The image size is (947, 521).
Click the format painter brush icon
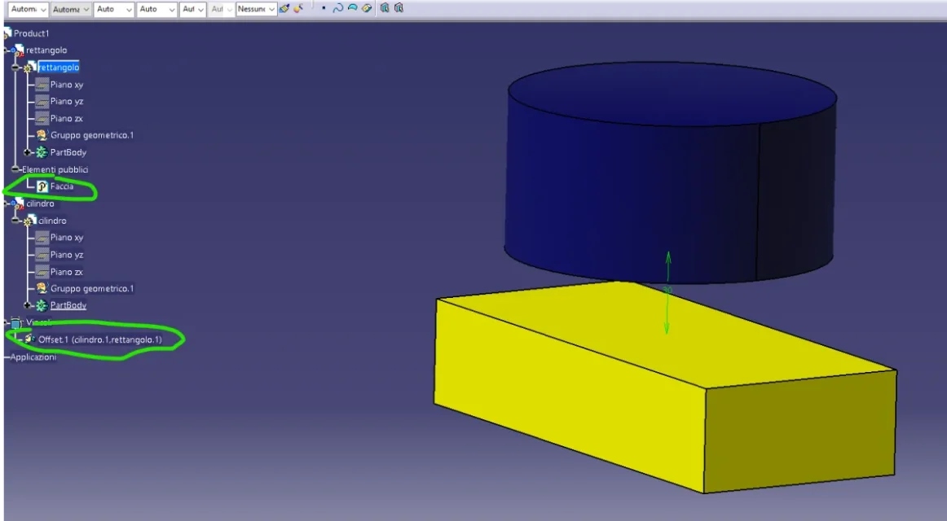tap(284, 8)
